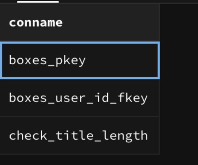Select the boxes_user_id_fkey result cell

click(x=80, y=98)
